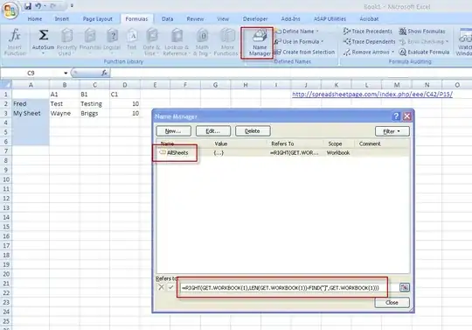Image resolution: width=472 pixels, height=330 pixels.
Task: Follow the spreadsheetpage.com hyperlink in the sheet
Action: click(x=372, y=95)
